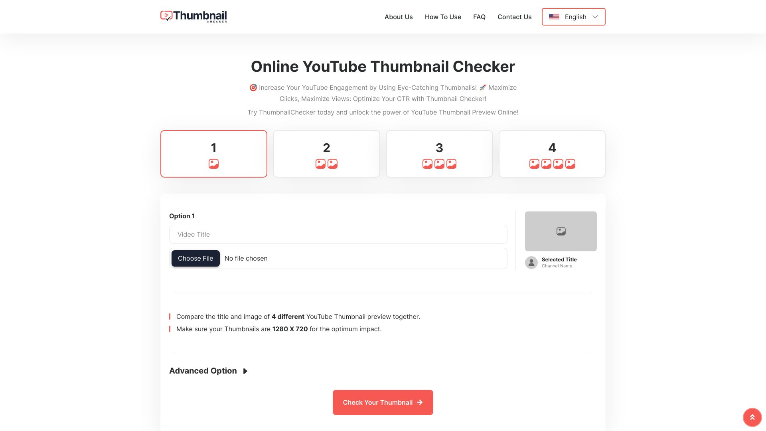Click the Contact Us navigation link
766x431 pixels.
tap(515, 16)
